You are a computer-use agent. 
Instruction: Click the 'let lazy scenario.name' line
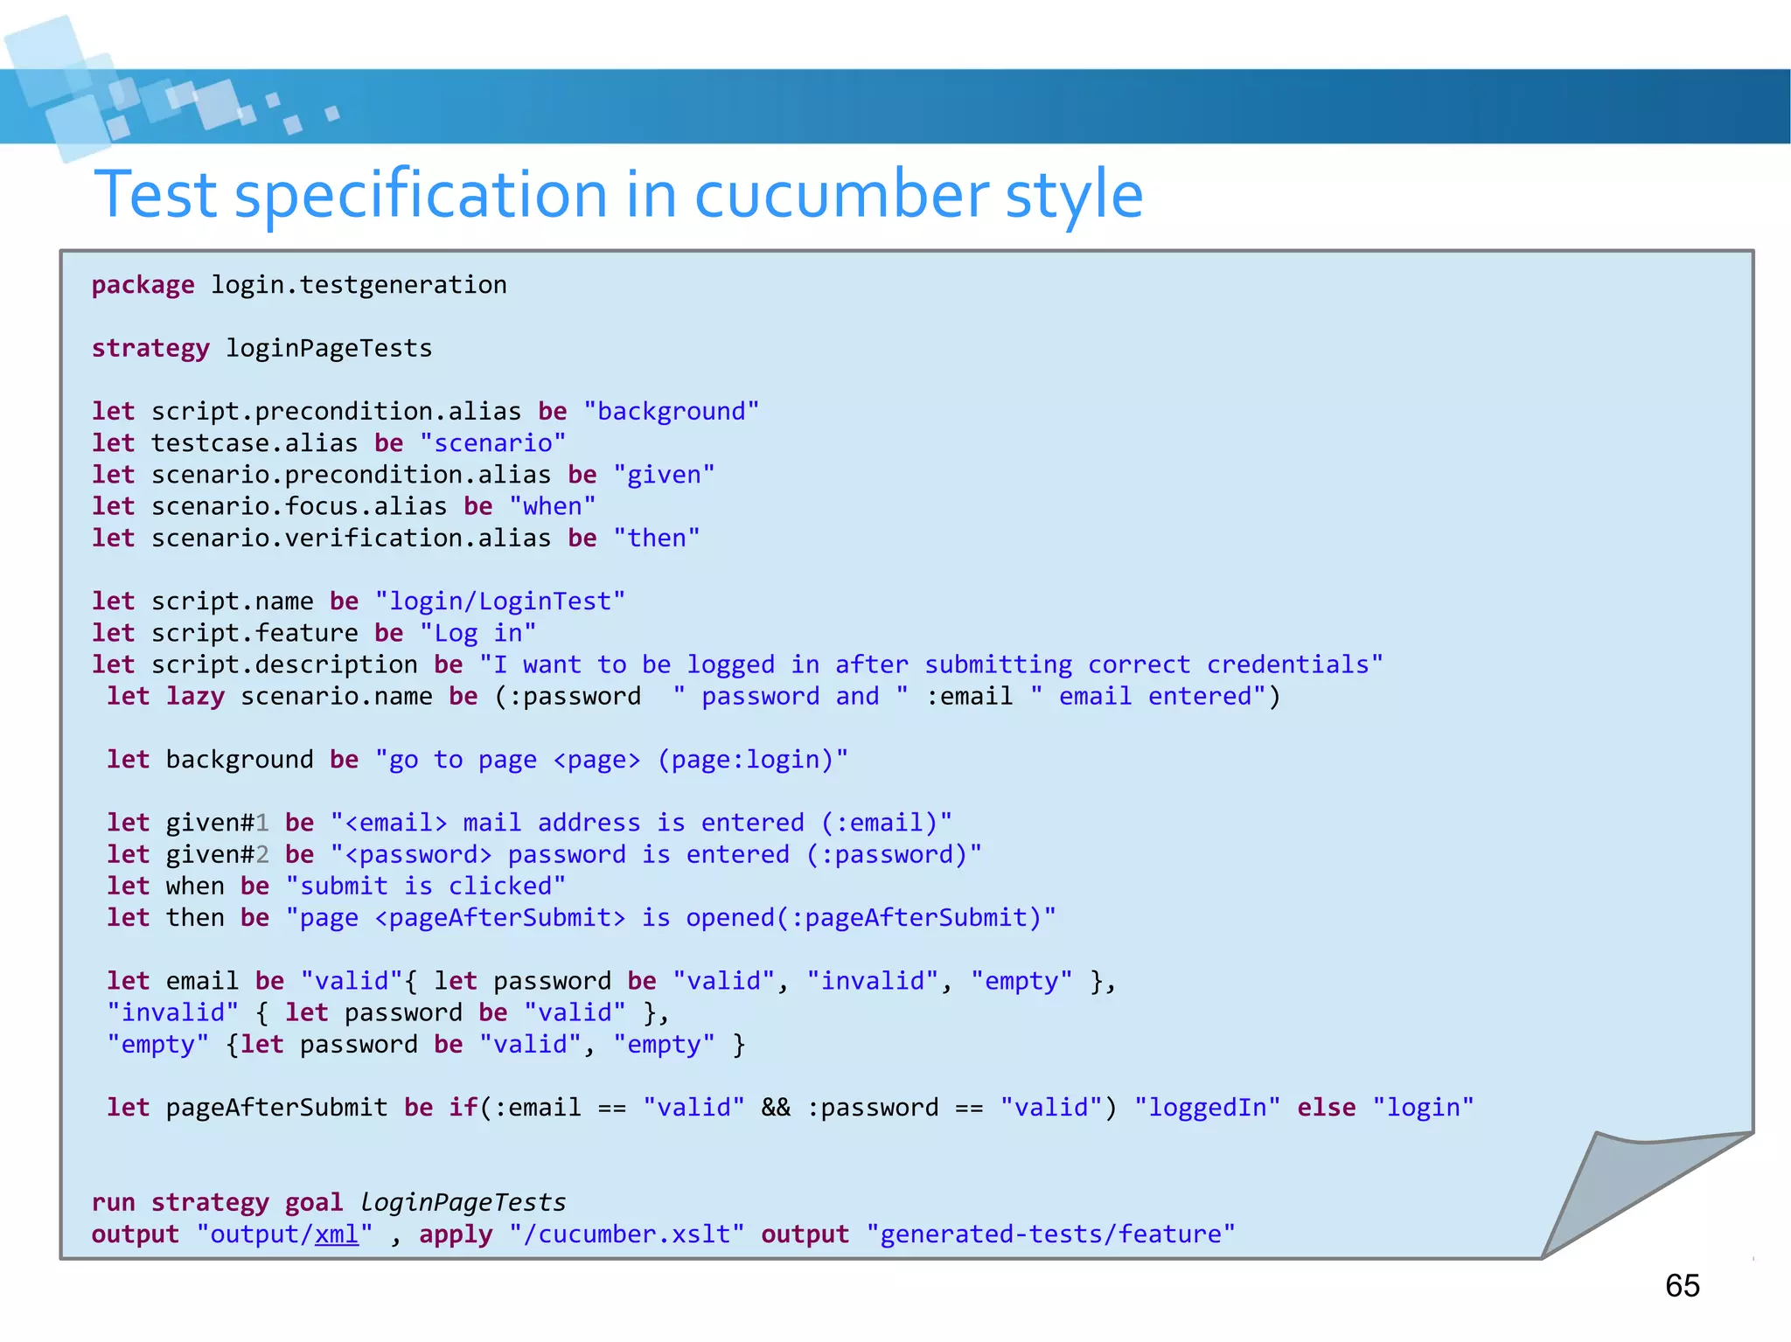[x=693, y=697]
